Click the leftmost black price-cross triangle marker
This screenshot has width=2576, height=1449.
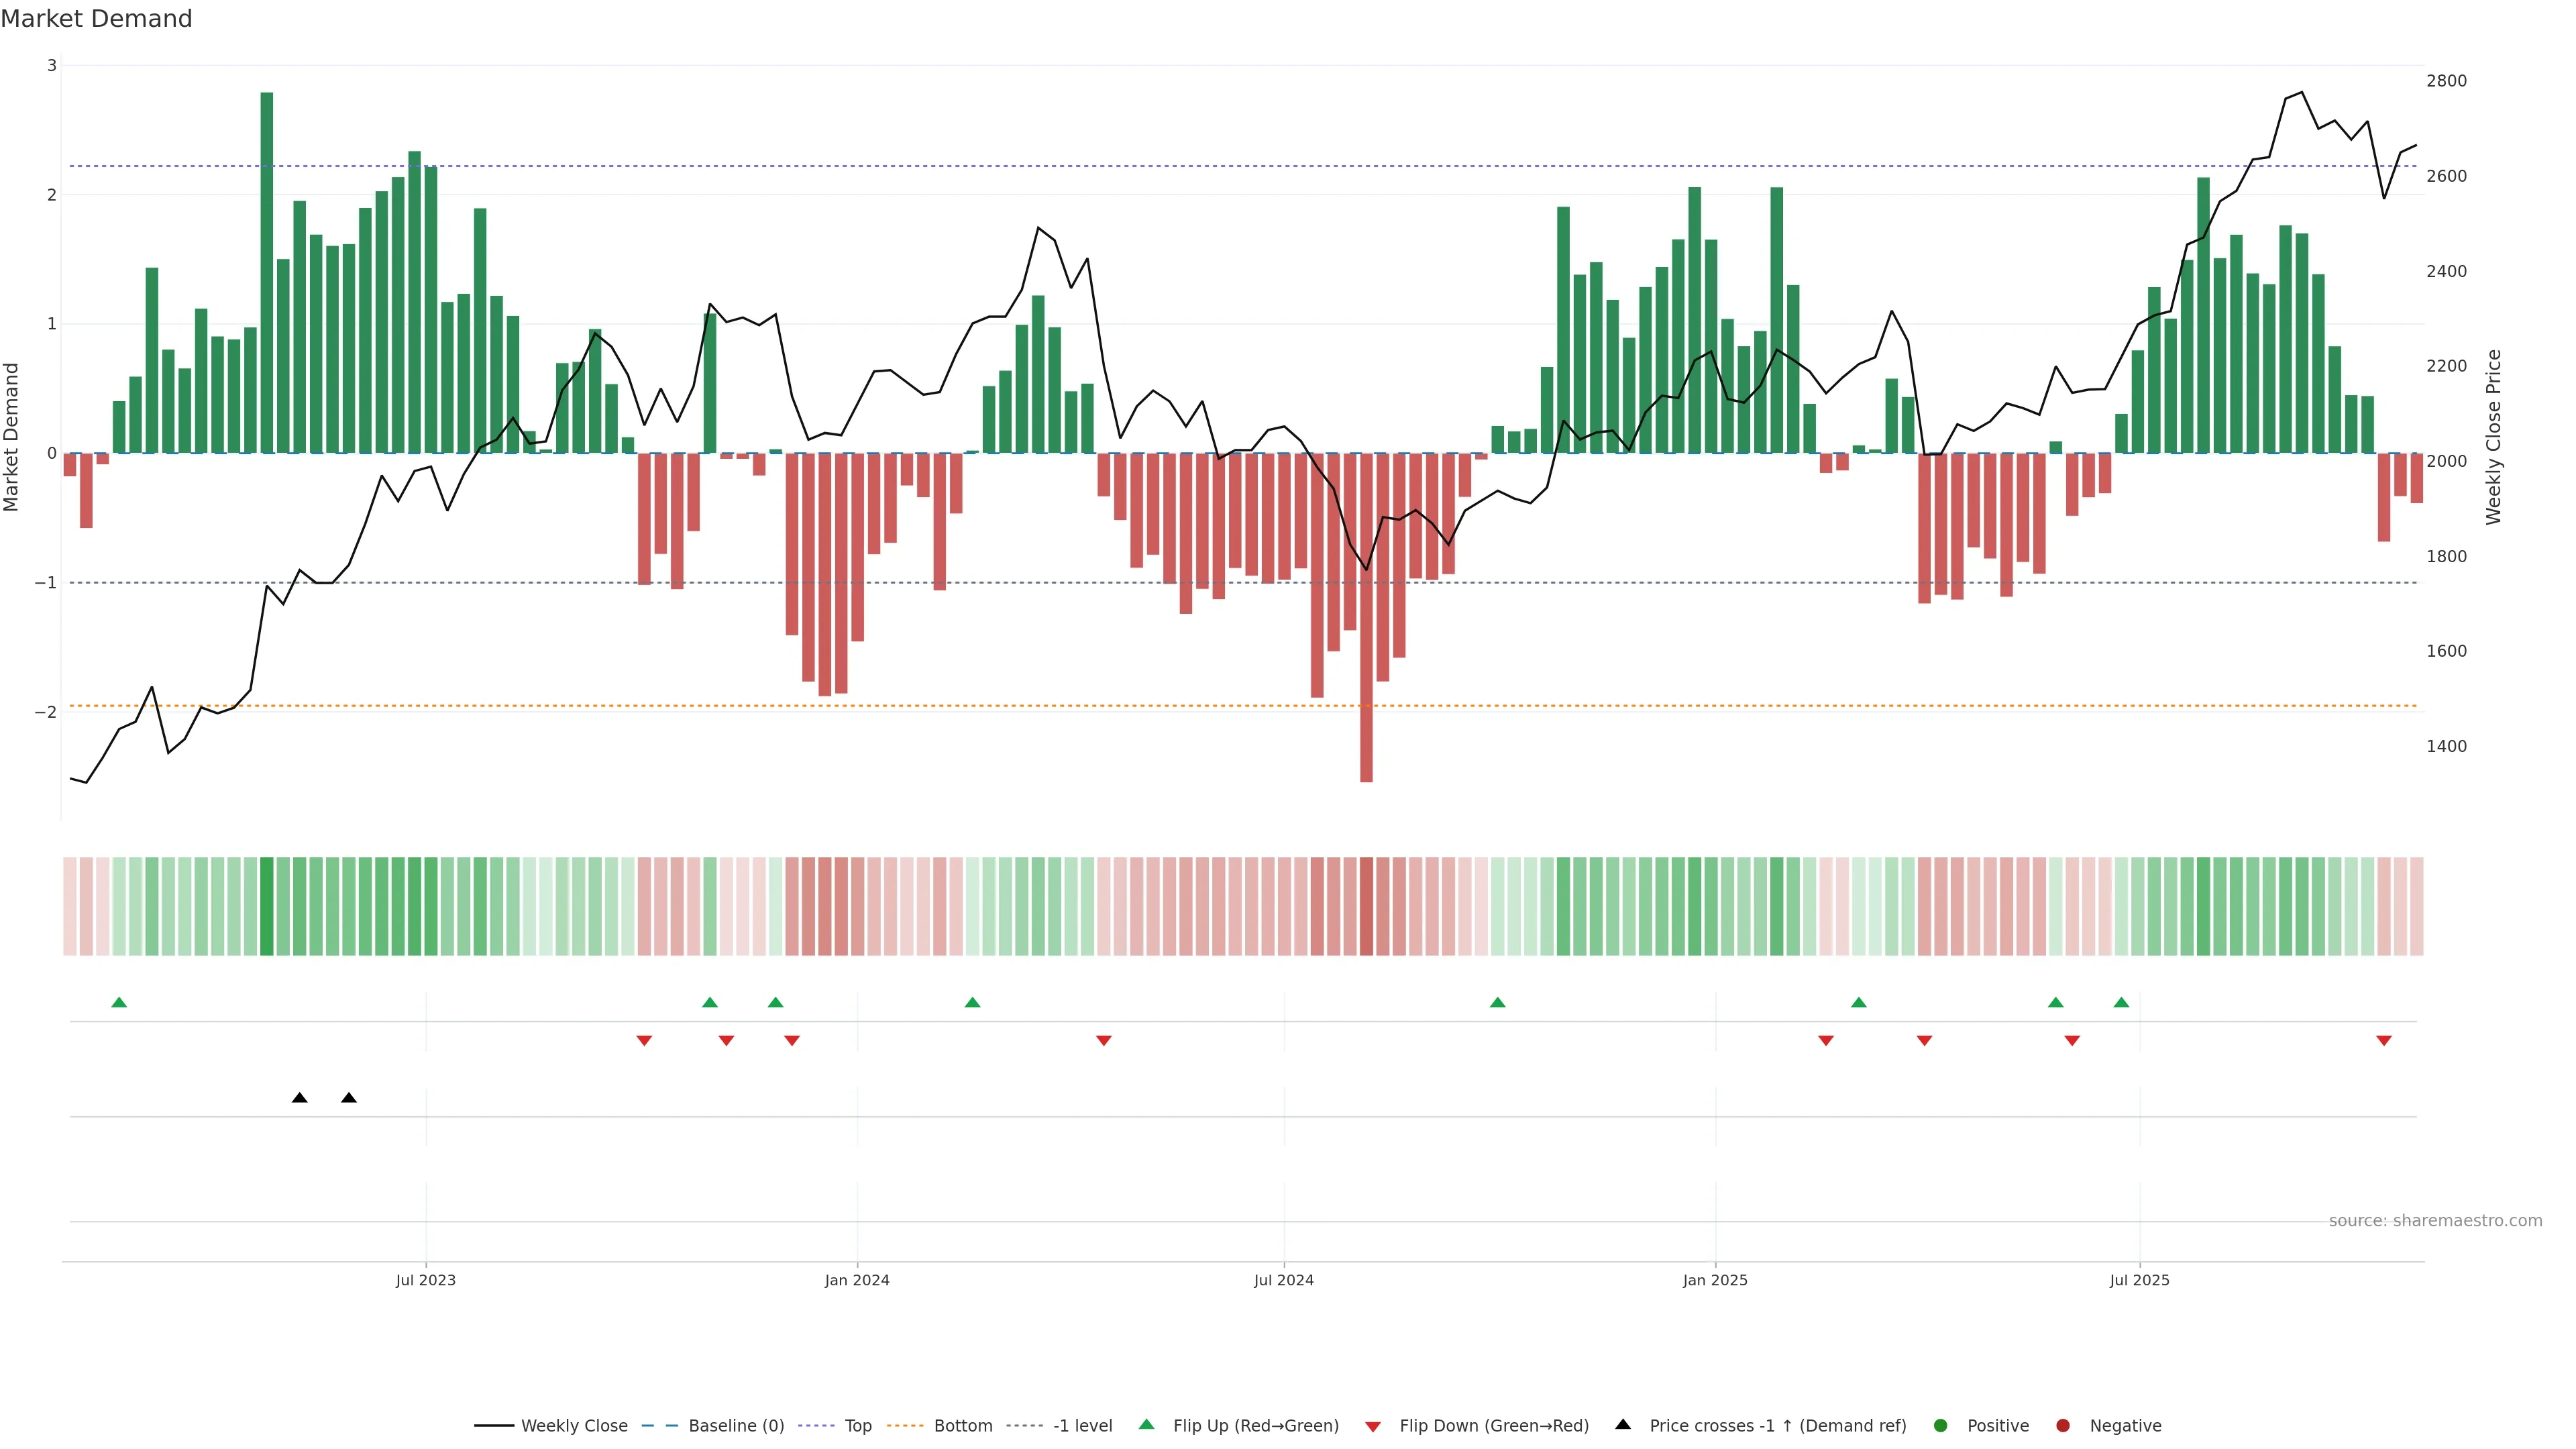point(299,1097)
